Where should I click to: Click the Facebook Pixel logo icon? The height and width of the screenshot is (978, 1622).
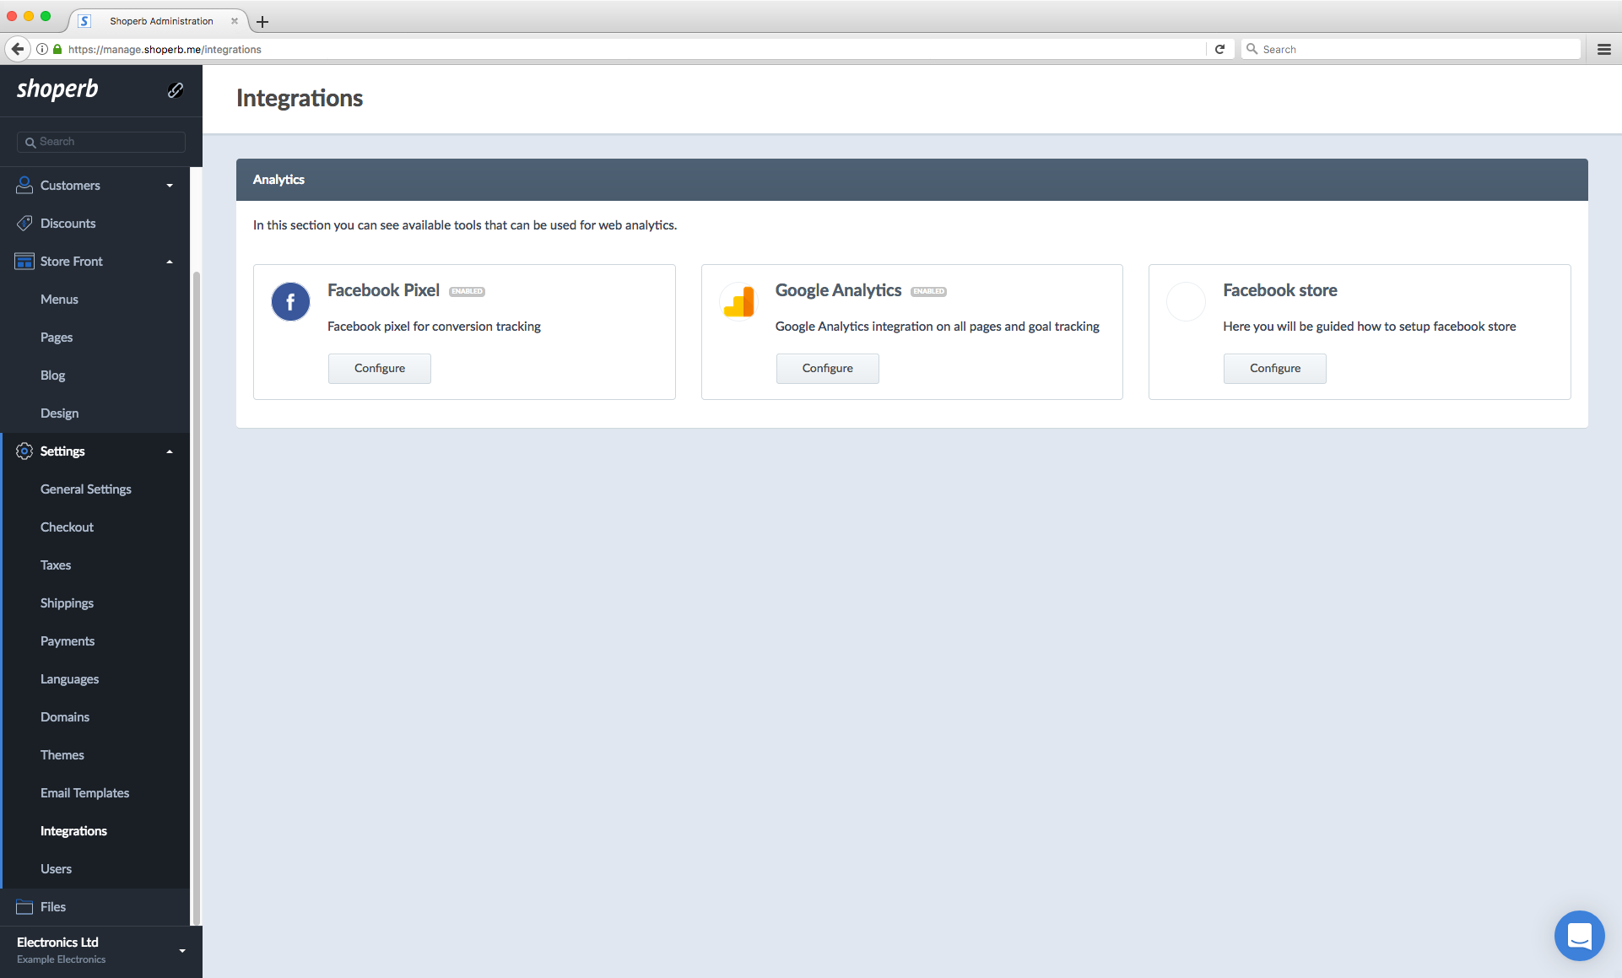pyautogui.click(x=290, y=301)
